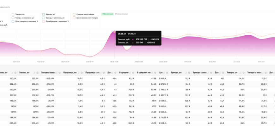275x126 pixels.
Task: Toggle the Бренды, шт. checkbox
Action: [x=43, y=14]
